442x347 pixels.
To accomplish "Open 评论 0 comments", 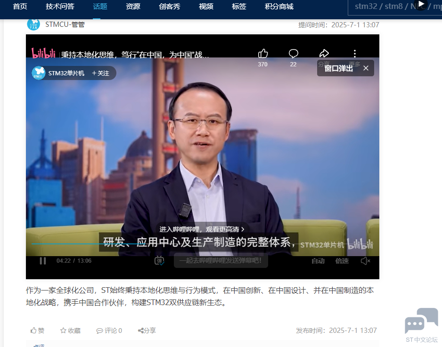I will coord(109,331).
